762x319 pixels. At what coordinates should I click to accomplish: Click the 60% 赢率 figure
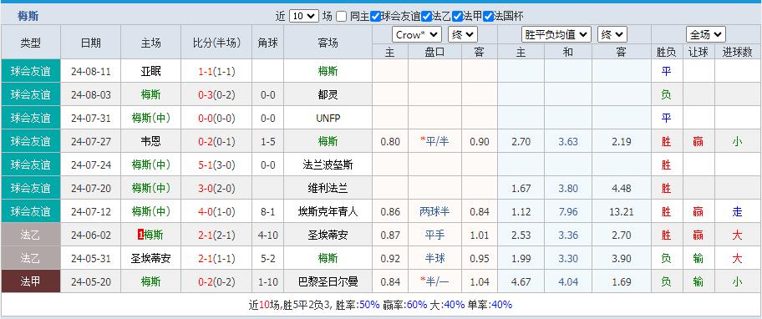417,305
